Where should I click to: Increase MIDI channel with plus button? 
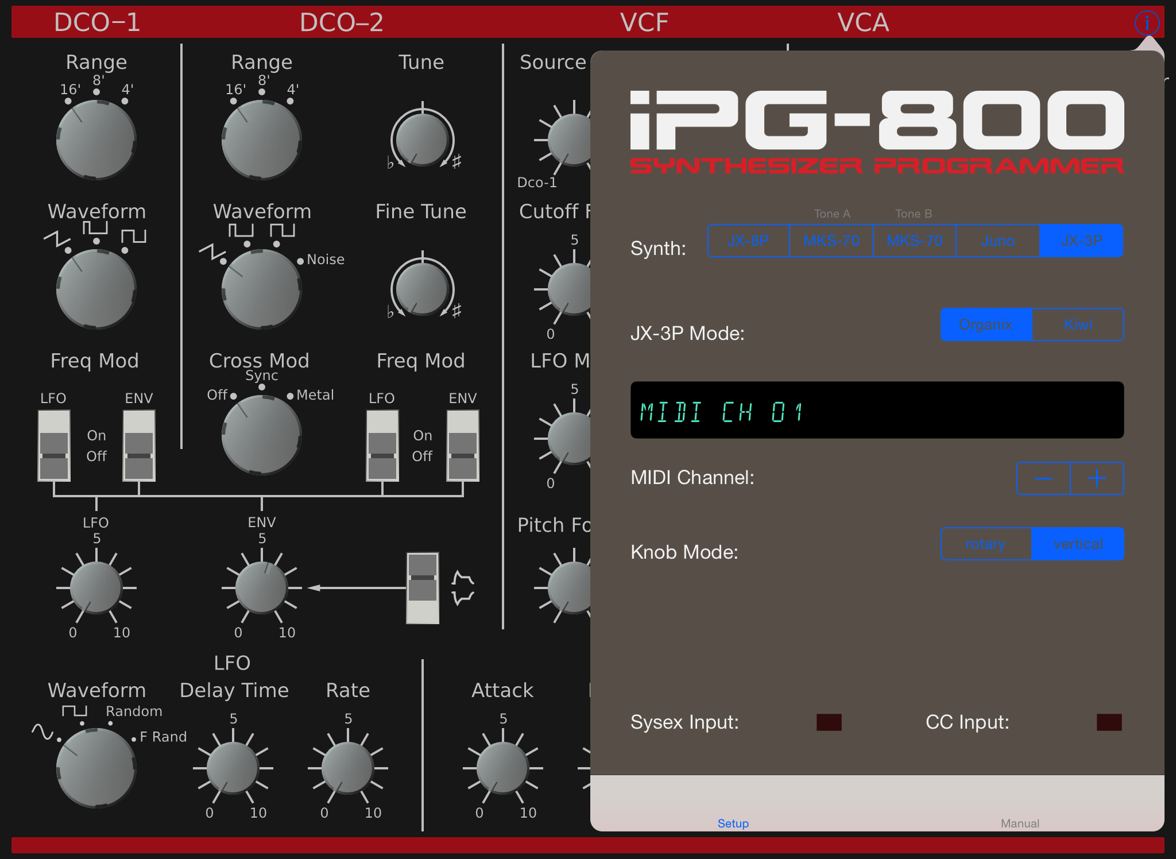click(x=1097, y=478)
